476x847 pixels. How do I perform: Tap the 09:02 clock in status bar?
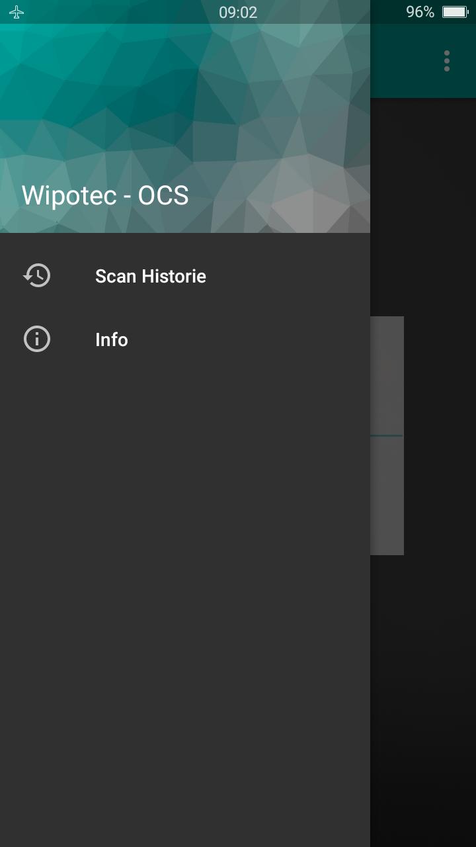pyautogui.click(x=238, y=12)
